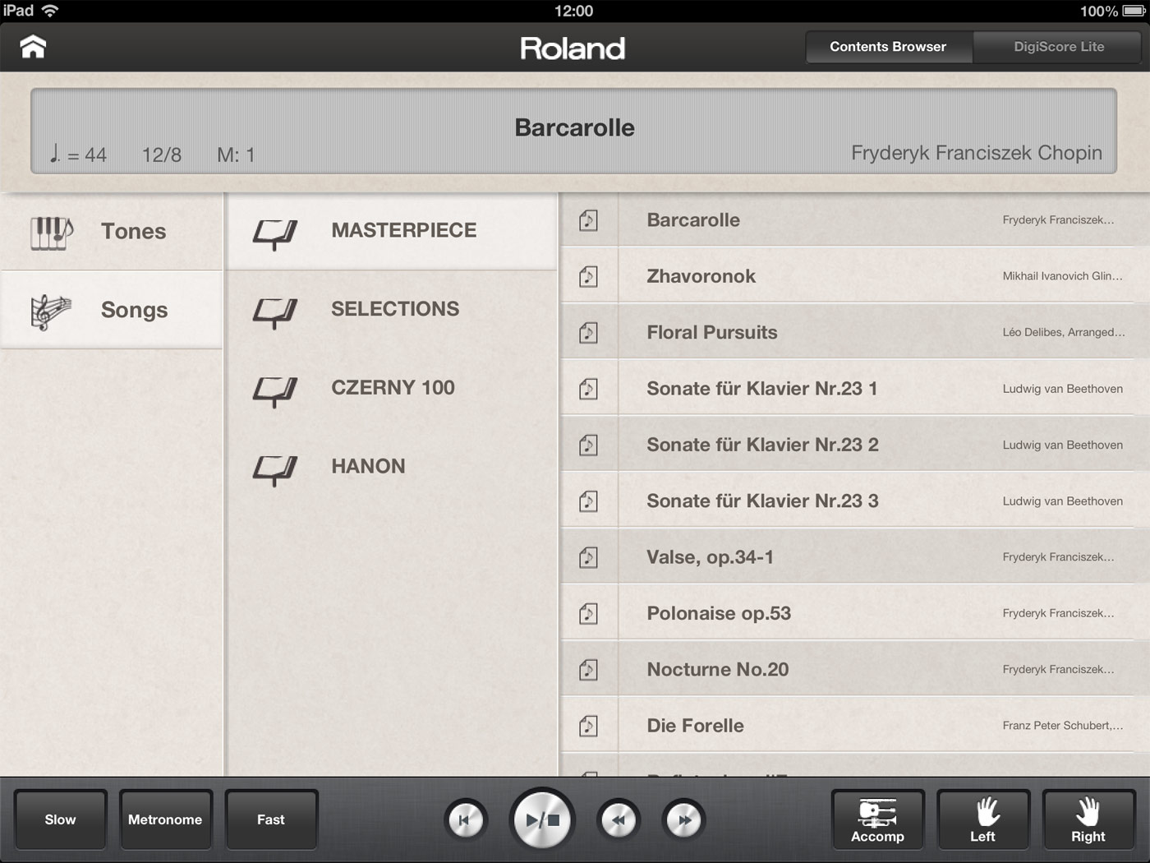The height and width of the screenshot is (863, 1150).
Task: Click Léo Delibes, Arranged… composer text
Action: pyautogui.click(x=1064, y=332)
